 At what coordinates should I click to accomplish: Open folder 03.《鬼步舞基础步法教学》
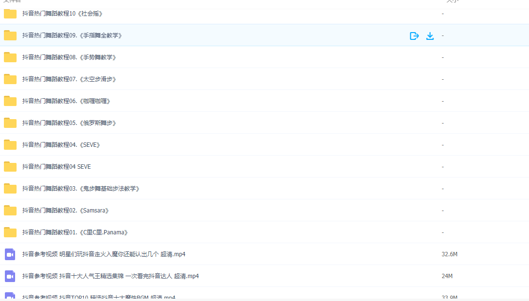[x=81, y=189]
